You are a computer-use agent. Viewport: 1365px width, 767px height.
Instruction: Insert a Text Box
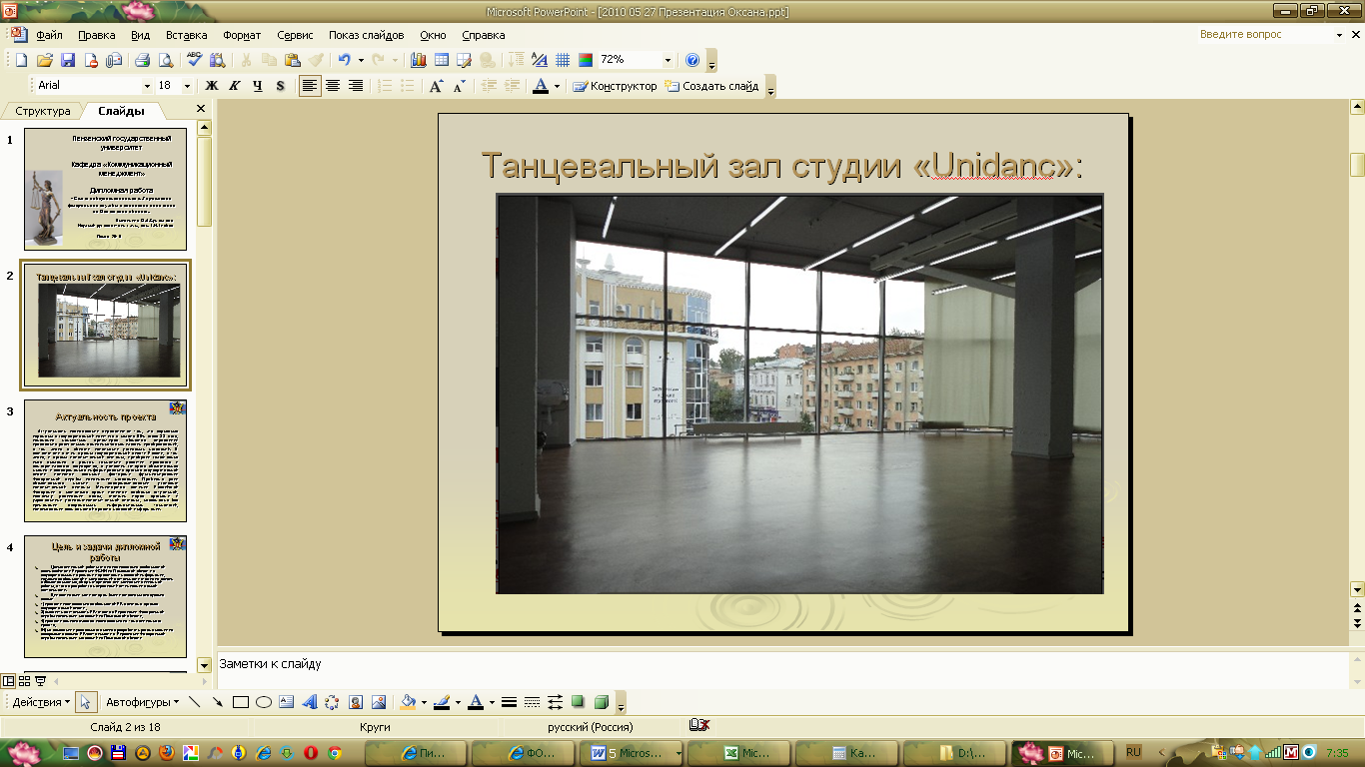coord(287,702)
